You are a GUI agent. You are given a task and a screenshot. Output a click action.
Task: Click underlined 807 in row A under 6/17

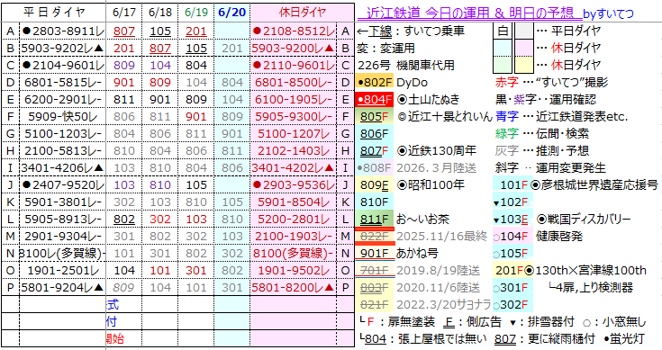tap(124, 31)
